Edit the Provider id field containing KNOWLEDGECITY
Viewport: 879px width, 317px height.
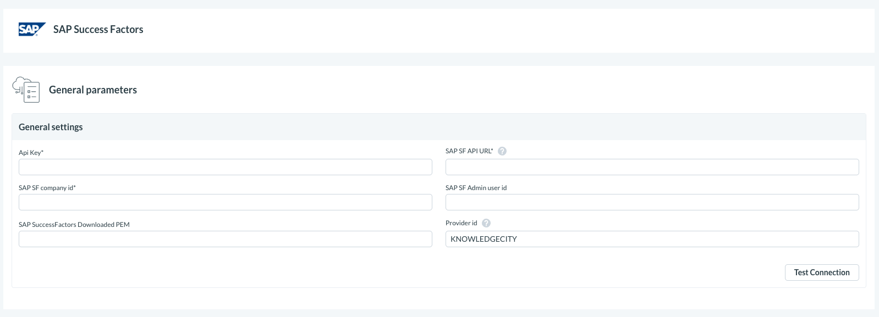coord(652,239)
